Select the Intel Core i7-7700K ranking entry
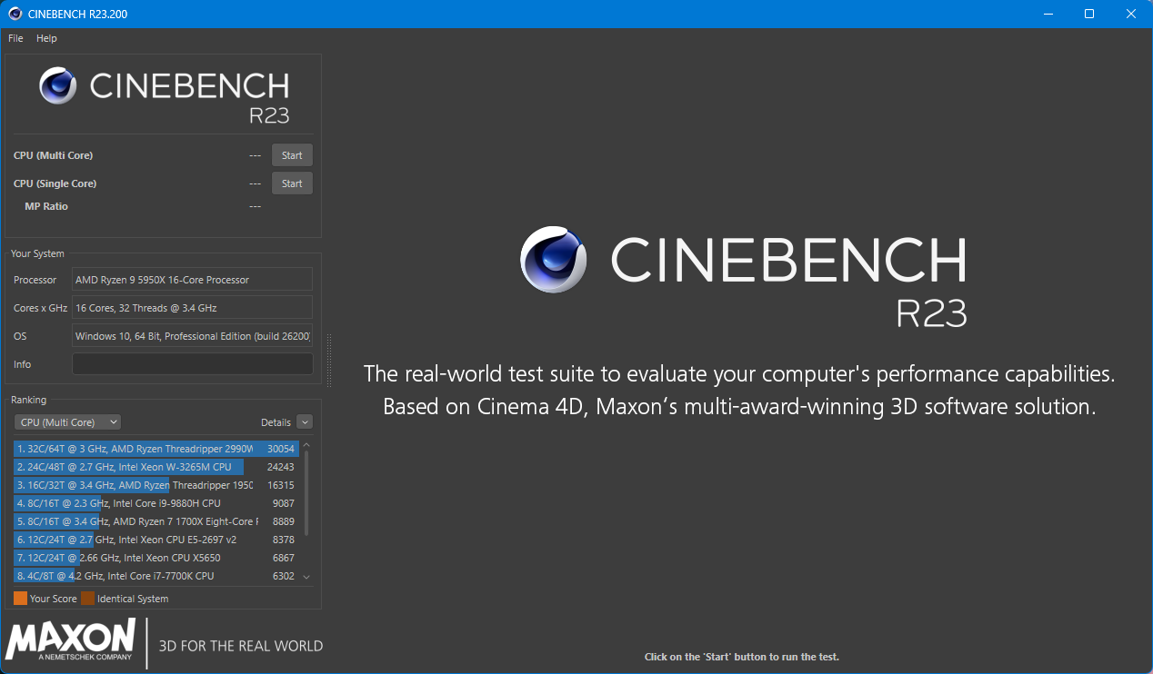 (x=155, y=576)
